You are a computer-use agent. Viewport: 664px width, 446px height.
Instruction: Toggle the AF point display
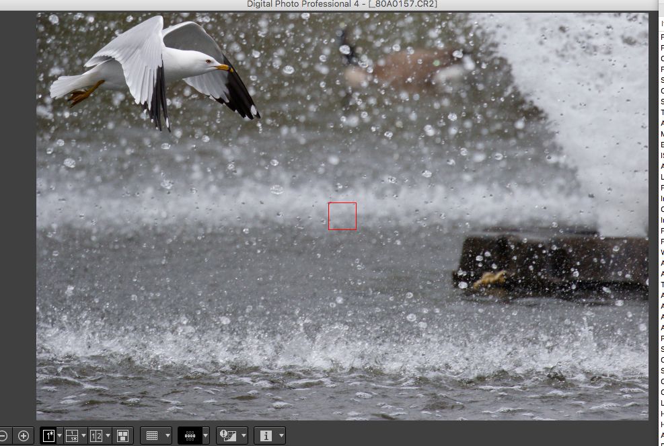tap(190, 435)
